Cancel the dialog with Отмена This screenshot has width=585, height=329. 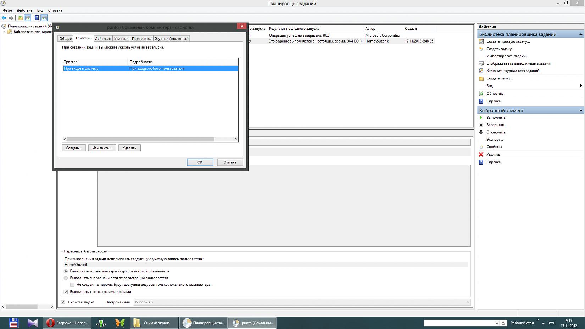pyautogui.click(x=230, y=162)
